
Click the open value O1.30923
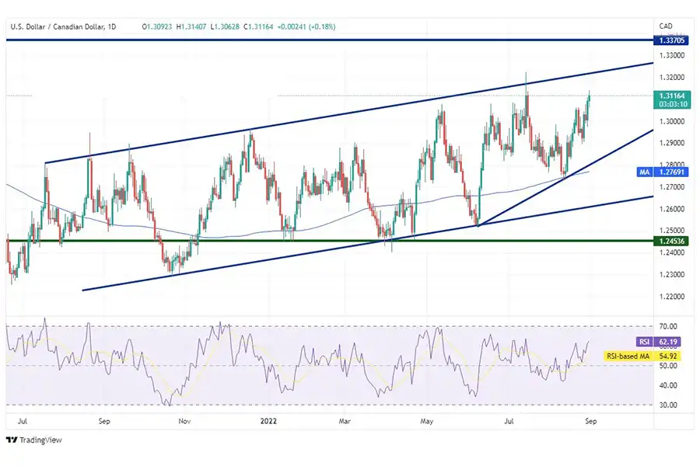coord(157,26)
